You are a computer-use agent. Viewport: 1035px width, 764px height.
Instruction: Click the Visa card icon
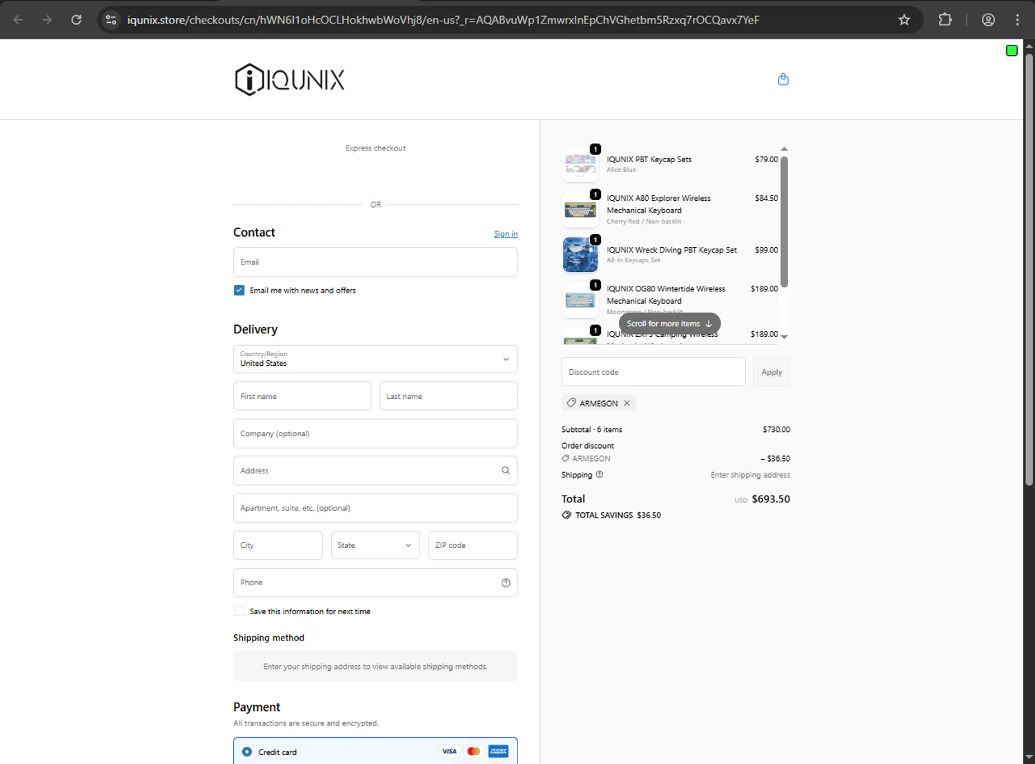click(x=449, y=751)
